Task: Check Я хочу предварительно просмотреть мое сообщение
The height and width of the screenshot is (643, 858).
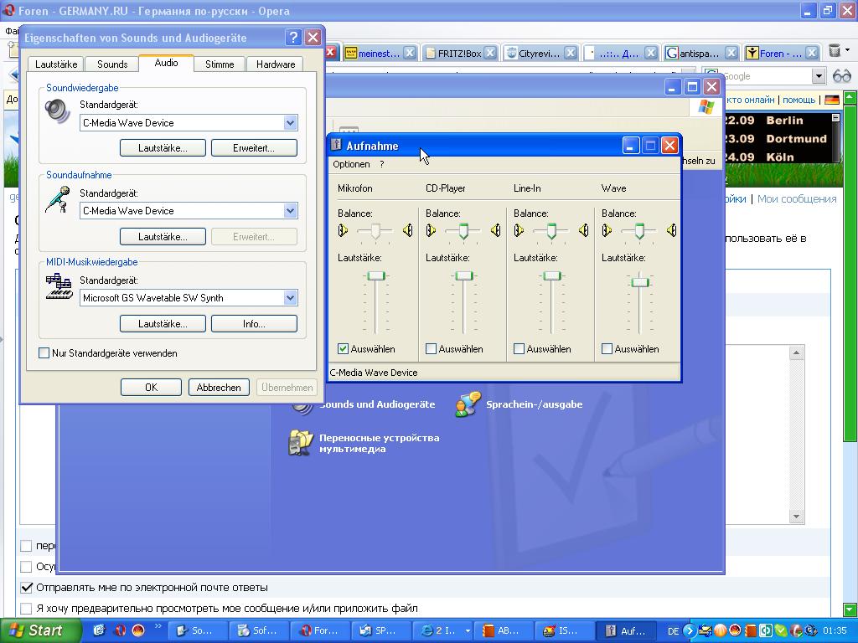Action: click(x=26, y=608)
